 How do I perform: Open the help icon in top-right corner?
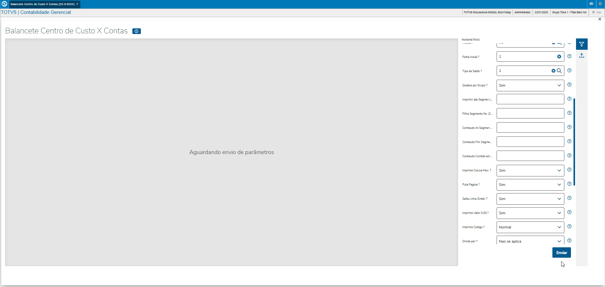pos(600,4)
